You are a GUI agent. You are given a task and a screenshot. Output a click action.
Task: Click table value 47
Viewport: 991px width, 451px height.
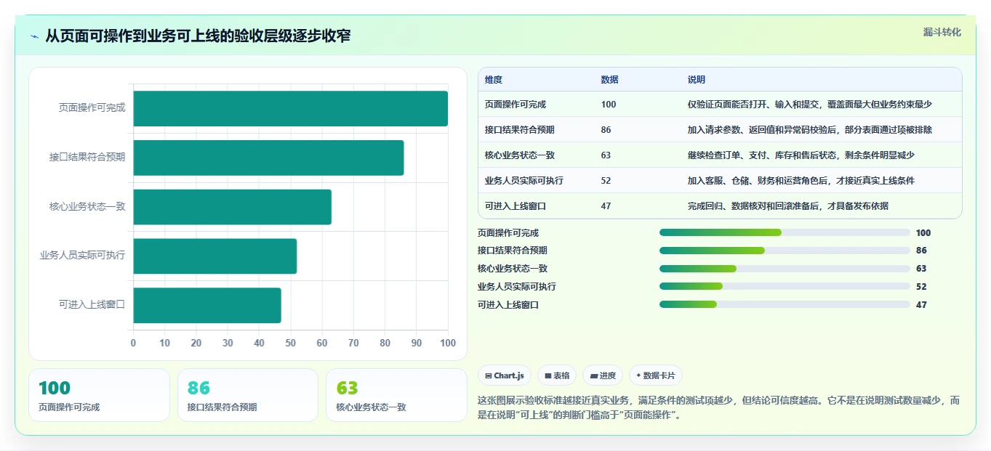tap(606, 206)
